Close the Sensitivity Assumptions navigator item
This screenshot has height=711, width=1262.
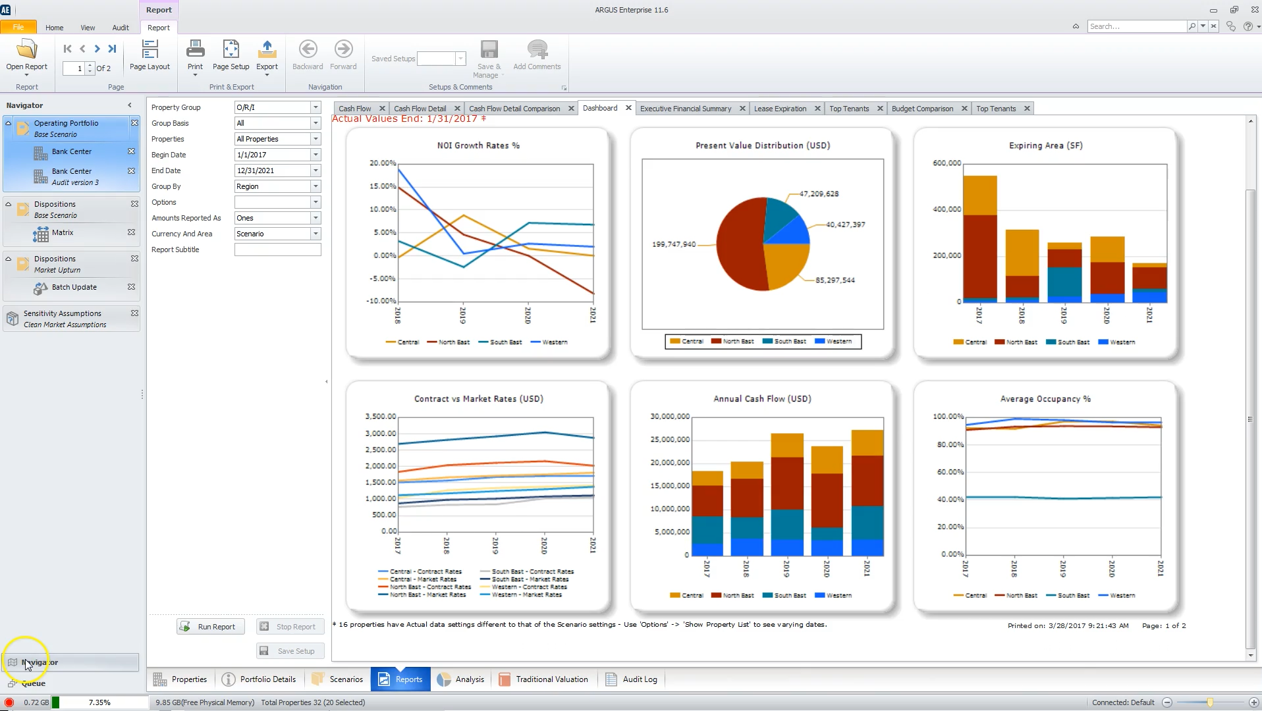(134, 313)
